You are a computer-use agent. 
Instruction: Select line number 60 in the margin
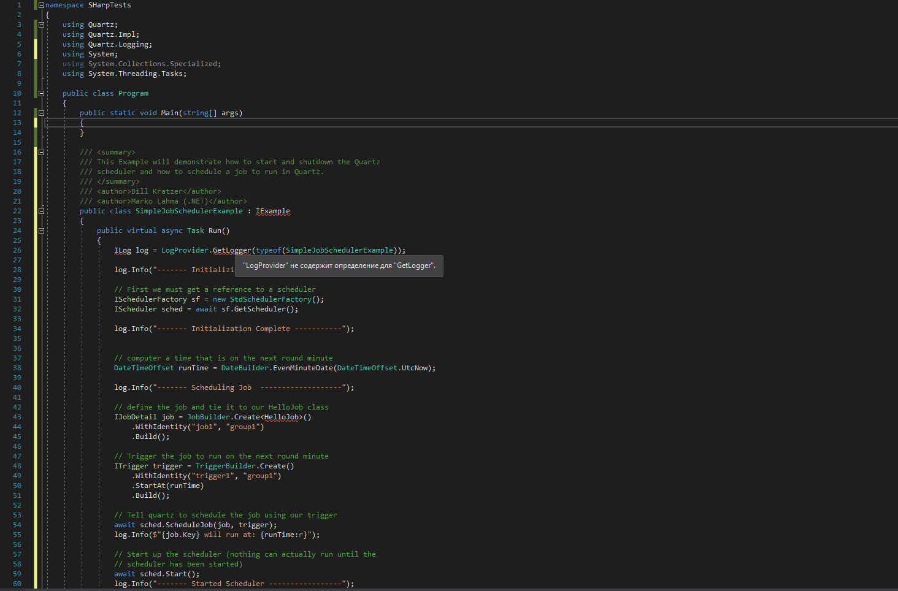[17, 584]
